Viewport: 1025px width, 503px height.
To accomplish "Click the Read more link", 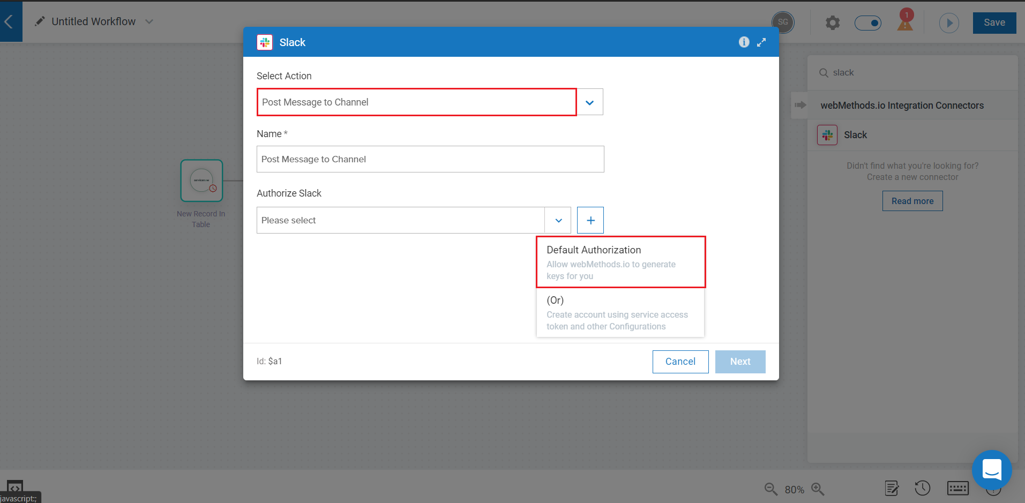I will pos(912,201).
